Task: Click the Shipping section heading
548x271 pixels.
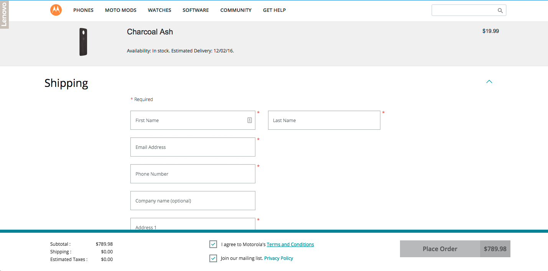Action: pyautogui.click(x=66, y=83)
